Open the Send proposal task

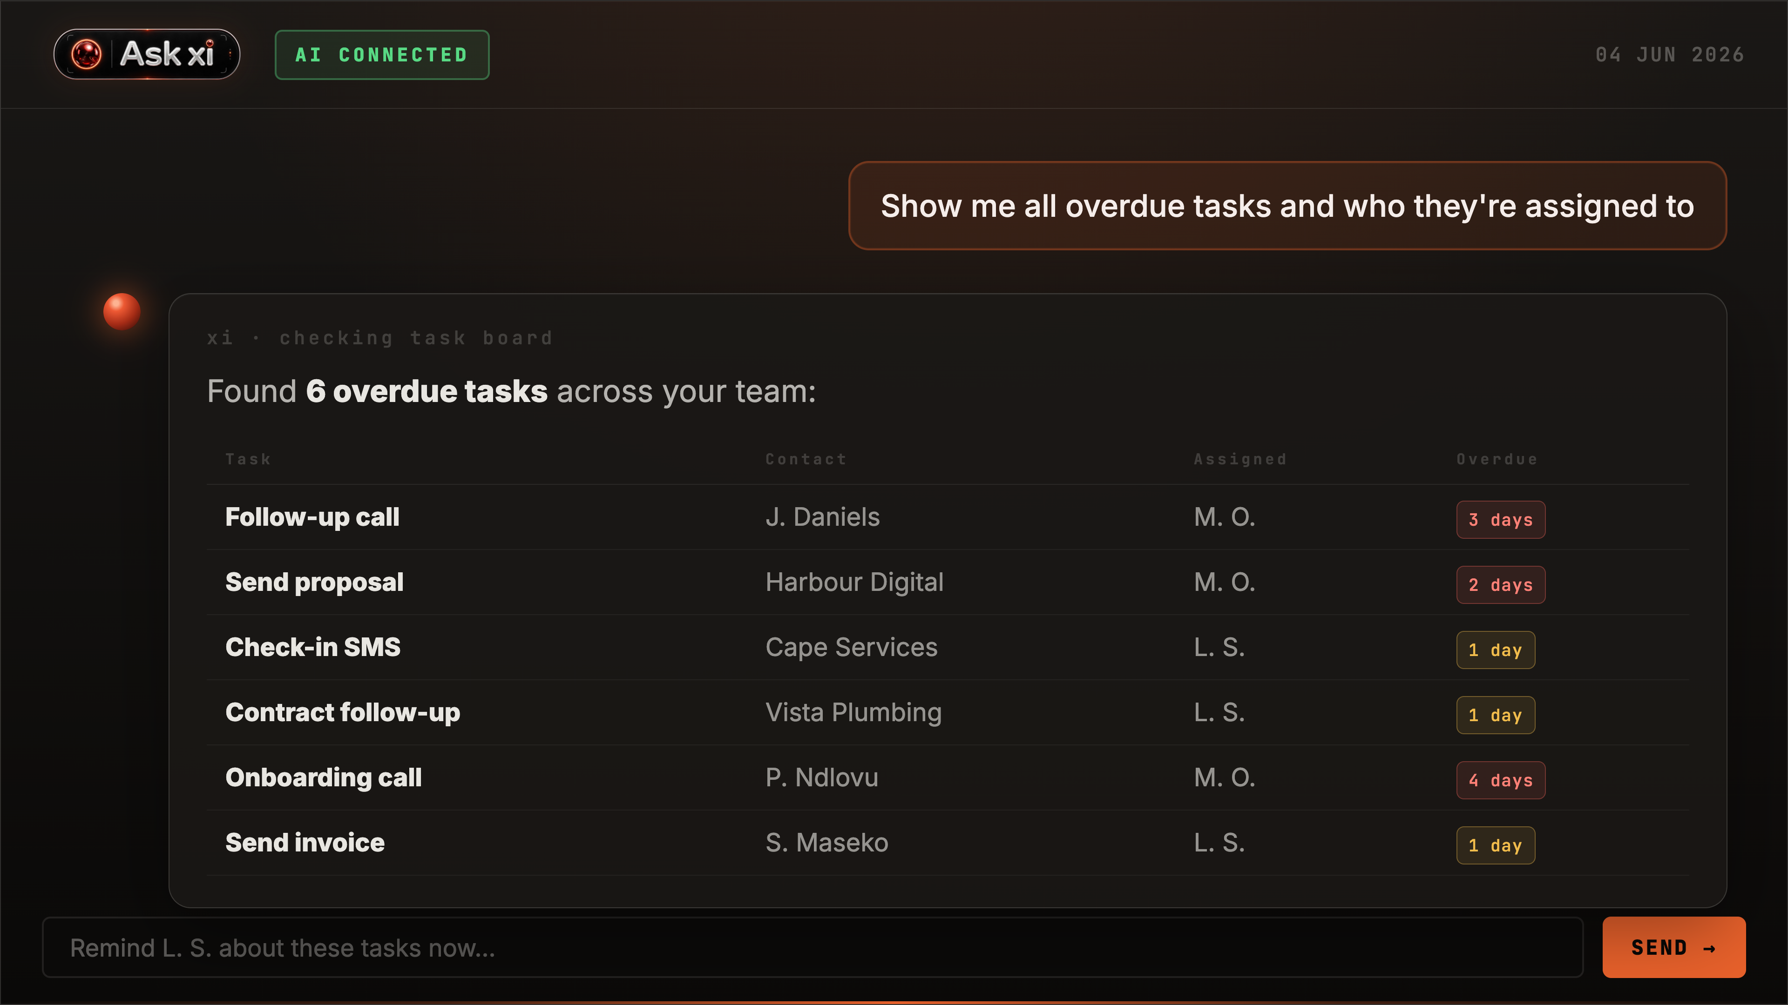(x=314, y=583)
